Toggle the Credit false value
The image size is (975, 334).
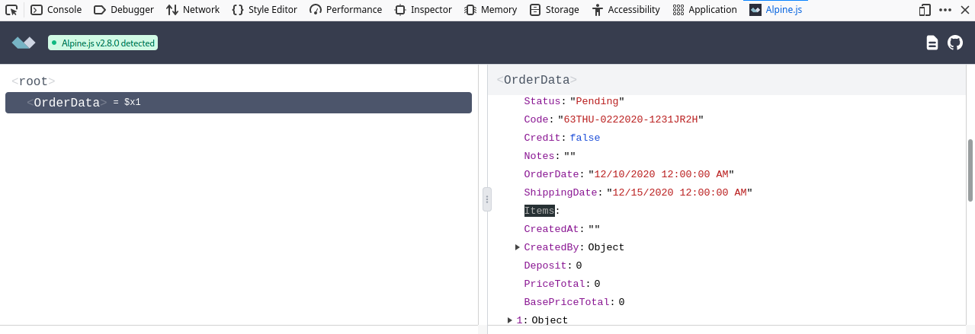[585, 138]
